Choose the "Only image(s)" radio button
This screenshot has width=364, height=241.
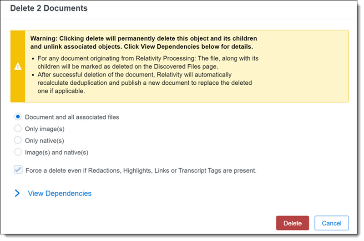click(18, 129)
